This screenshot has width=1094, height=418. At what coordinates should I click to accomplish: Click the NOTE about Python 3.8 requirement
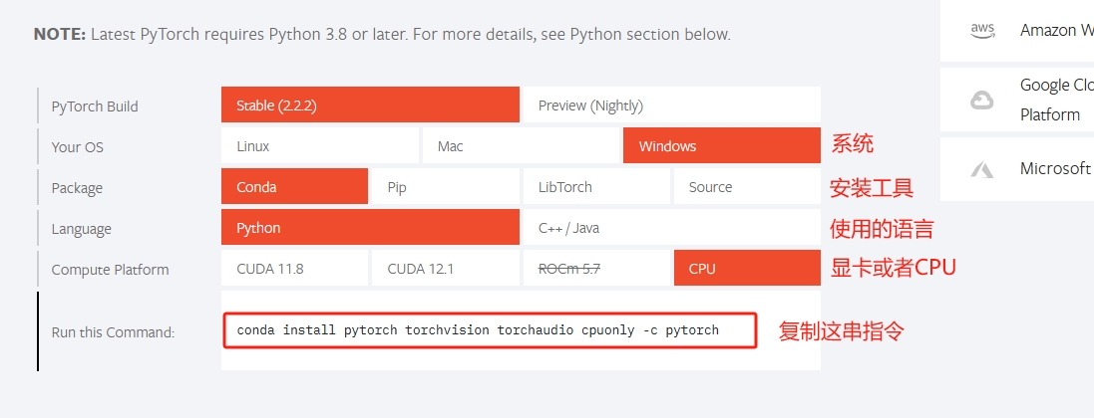coord(382,34)
